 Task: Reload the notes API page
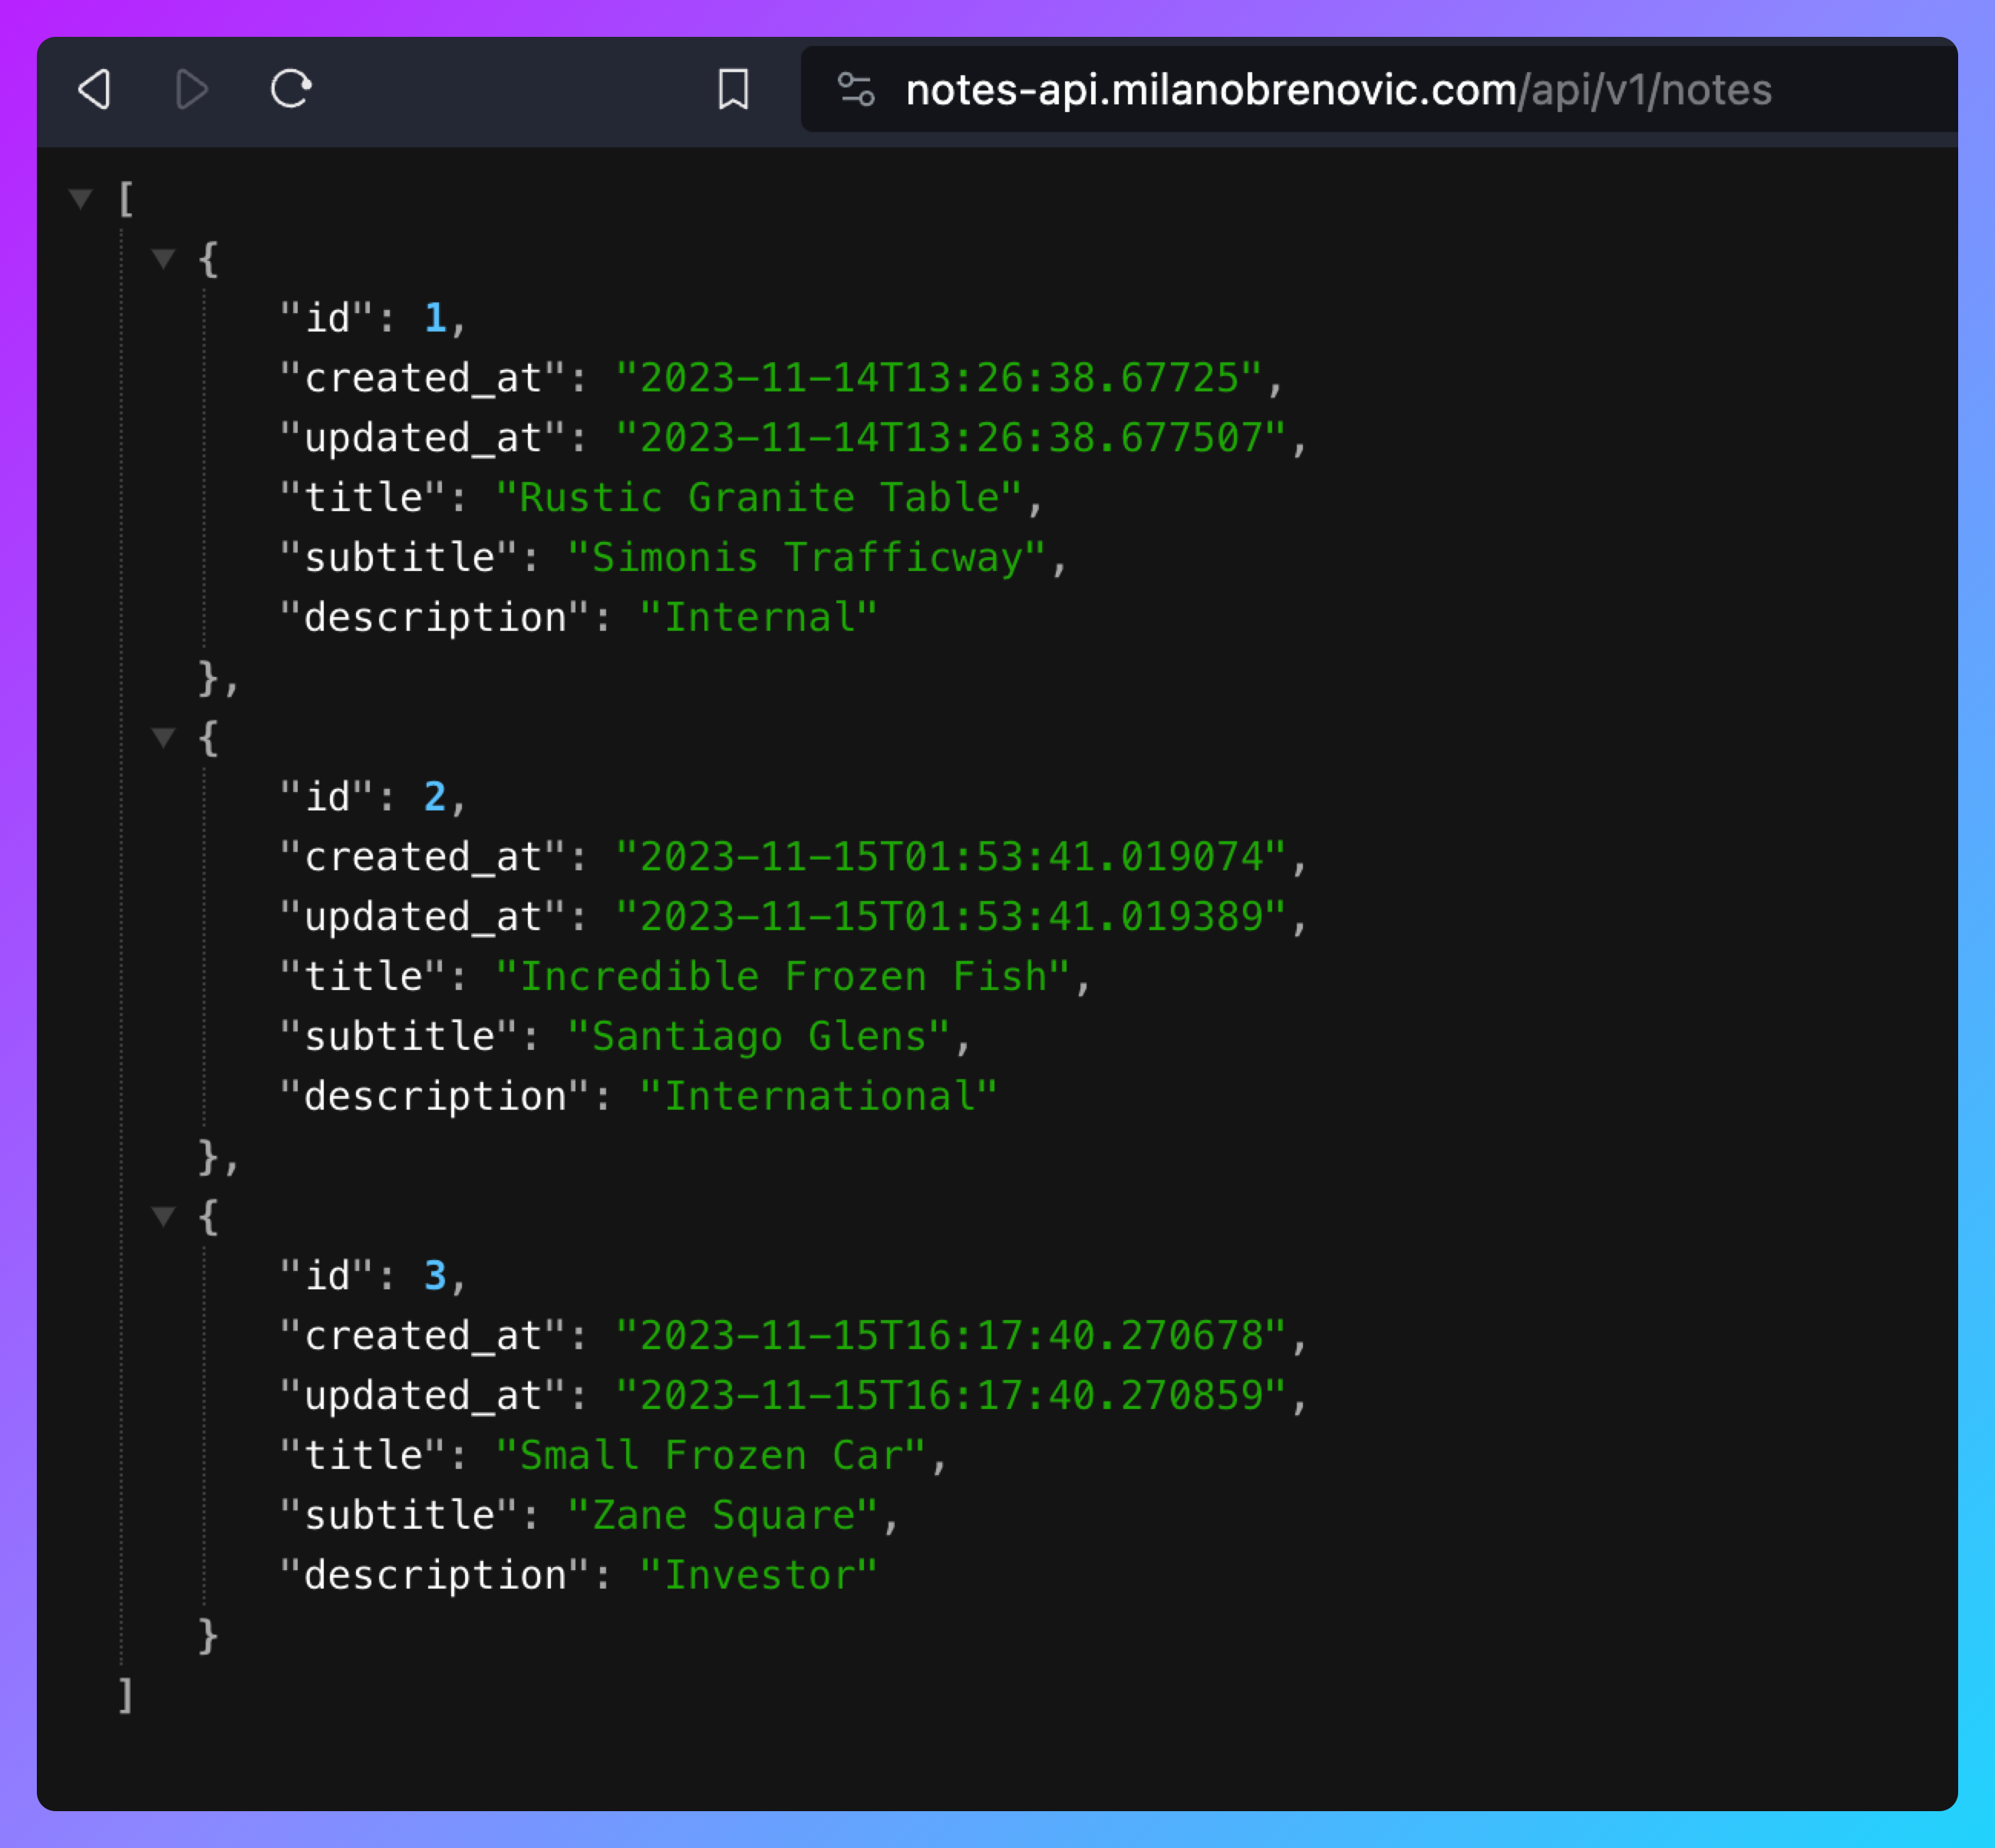click(291, 89)
